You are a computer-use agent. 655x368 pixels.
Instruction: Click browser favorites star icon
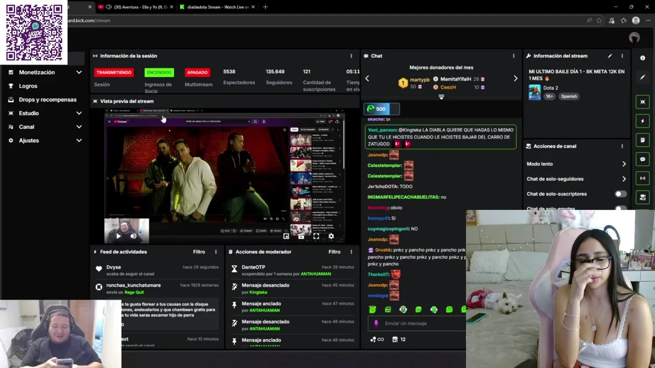click(x=599, y=20)
